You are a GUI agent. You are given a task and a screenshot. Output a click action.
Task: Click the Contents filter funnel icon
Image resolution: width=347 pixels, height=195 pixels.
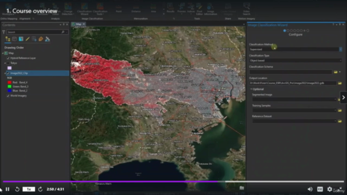point(4,32)
